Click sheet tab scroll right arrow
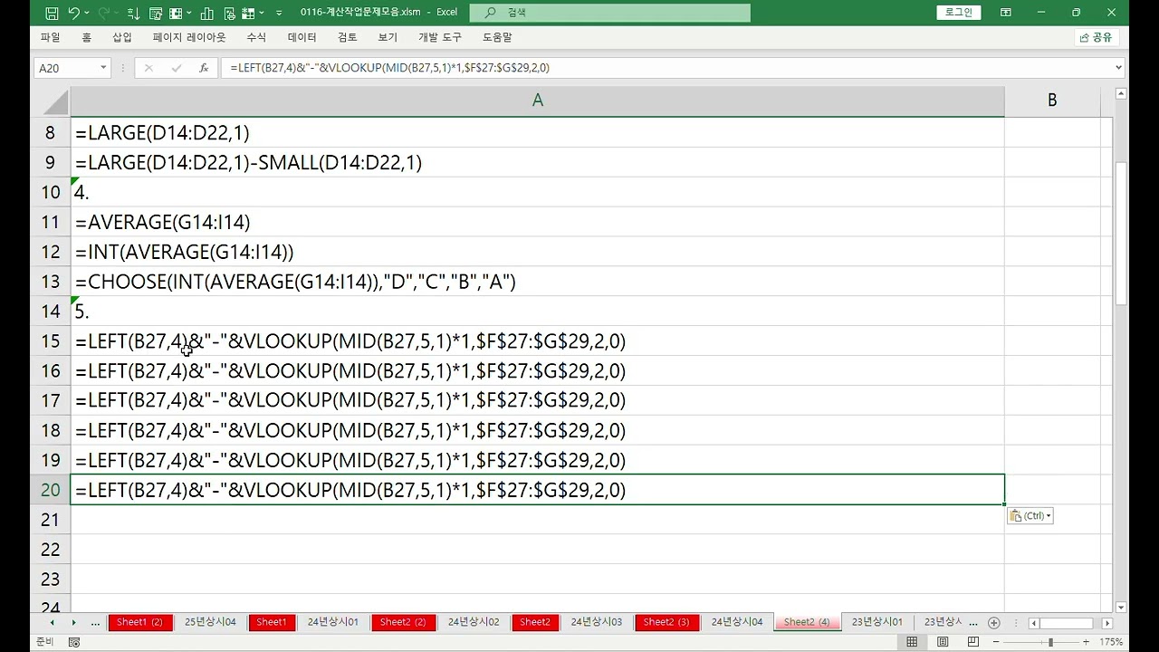Image resolution: width=1159 pixels, height=652 pixels. (72, 622)
